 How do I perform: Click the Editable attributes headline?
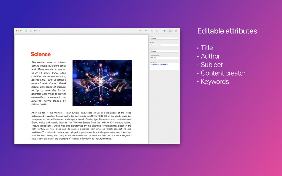[x=227, y=31]
